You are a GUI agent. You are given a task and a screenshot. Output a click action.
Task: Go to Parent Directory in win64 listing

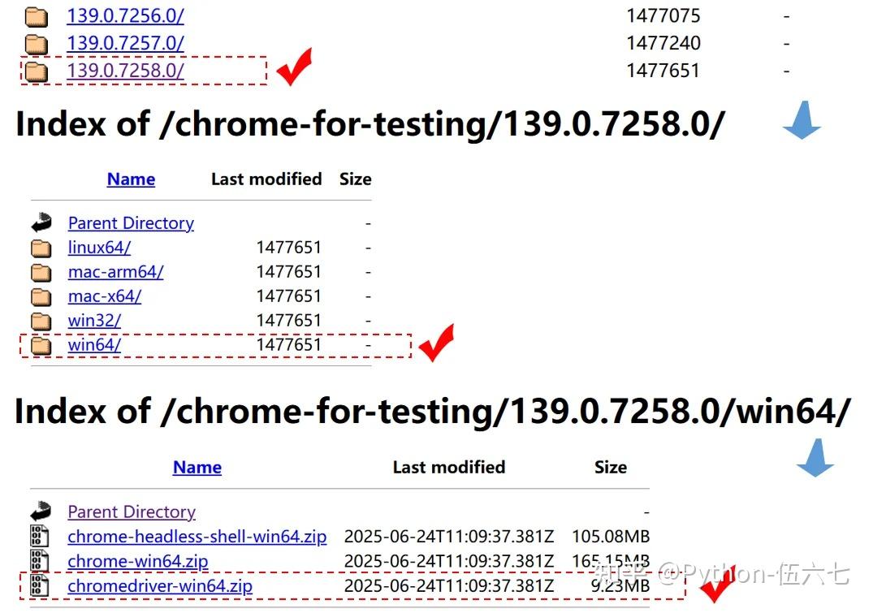click(x=132, y=512)
